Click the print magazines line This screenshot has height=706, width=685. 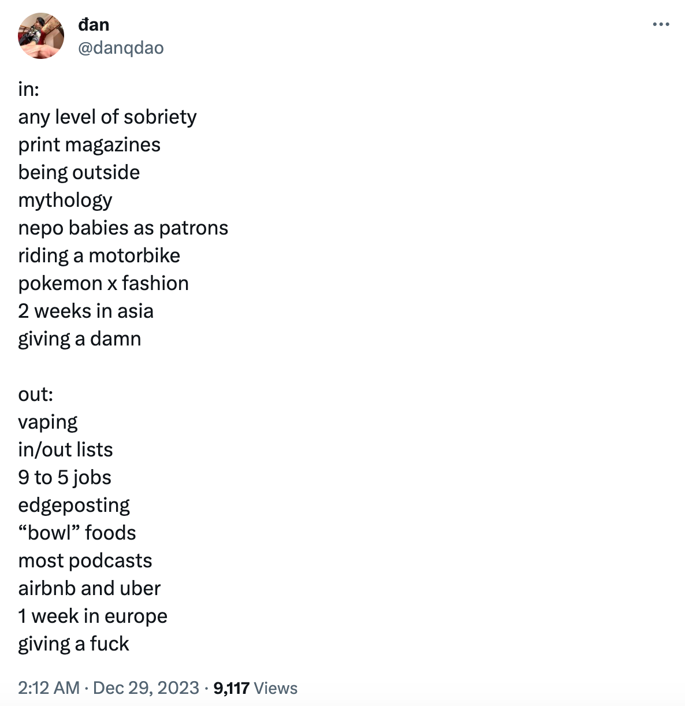tap(89, 144)
